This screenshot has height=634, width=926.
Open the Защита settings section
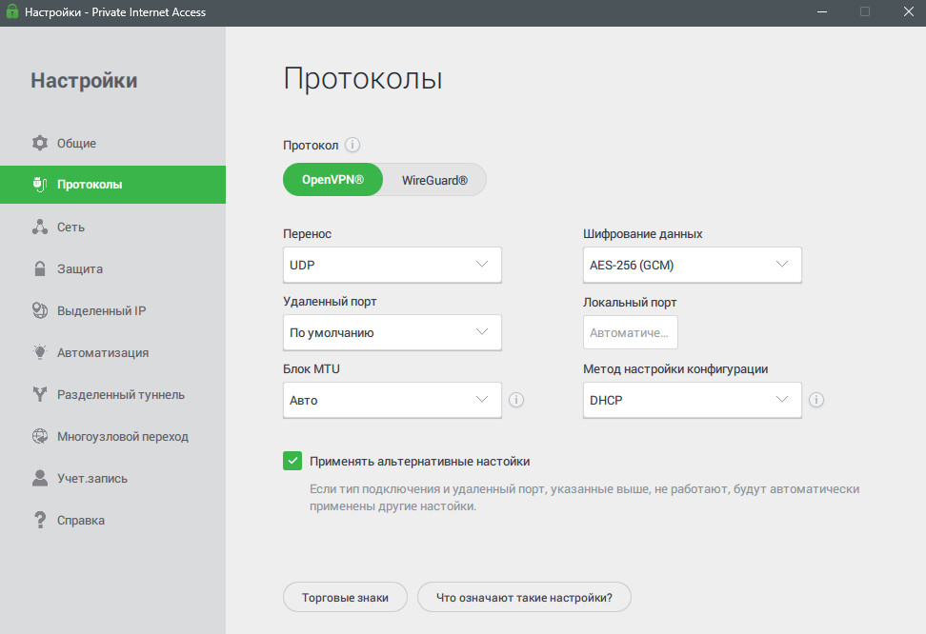click(x=112, y=268)
